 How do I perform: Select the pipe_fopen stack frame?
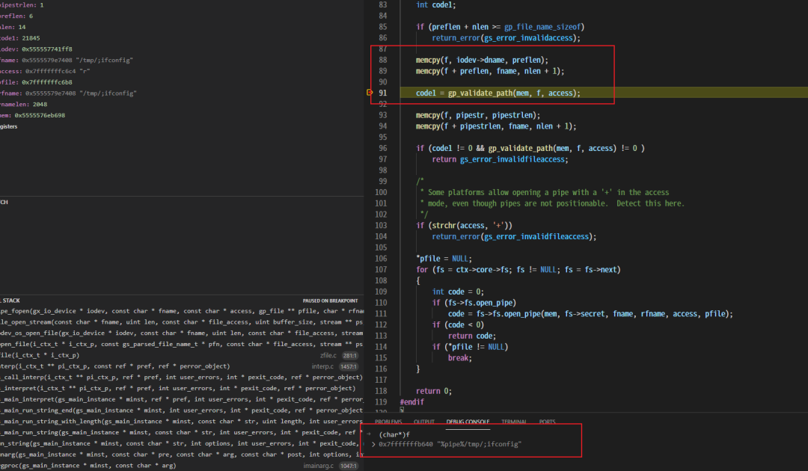tap(182, 312)
